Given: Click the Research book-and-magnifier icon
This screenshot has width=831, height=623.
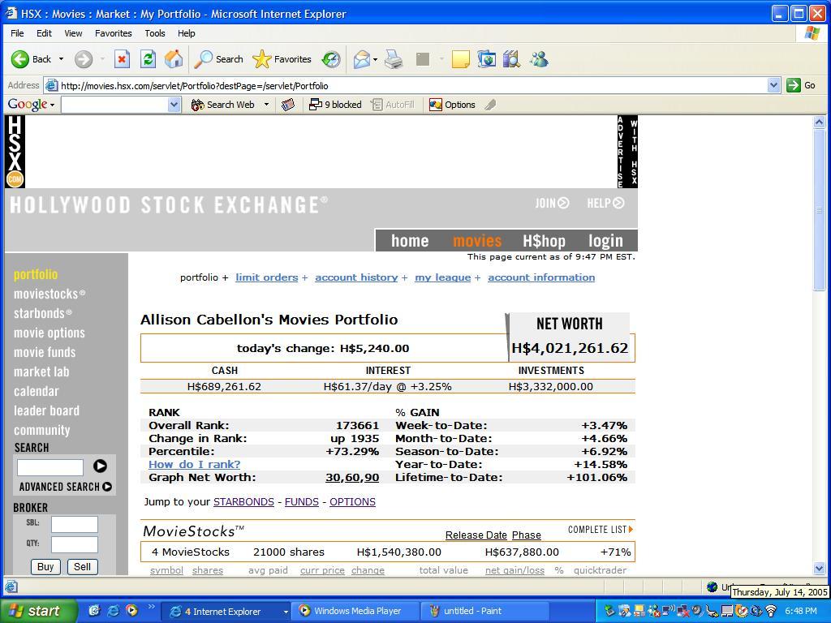Looking at the screenshot, I should (512, 59).
